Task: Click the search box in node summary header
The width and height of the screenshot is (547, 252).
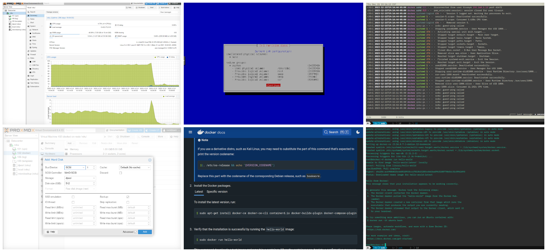Action: (x=54, y=3)
